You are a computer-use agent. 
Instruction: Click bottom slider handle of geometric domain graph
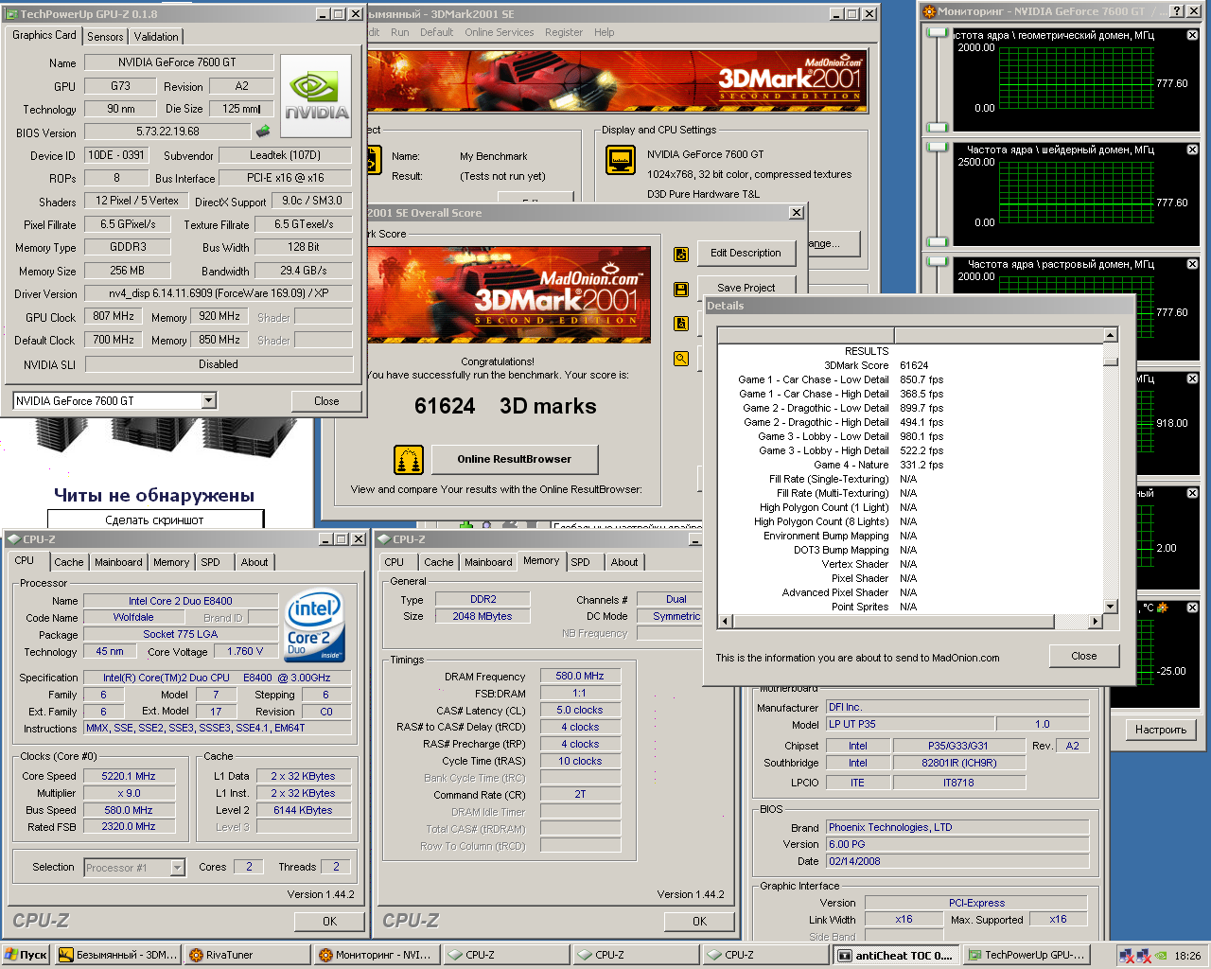[x=938, y=127]
